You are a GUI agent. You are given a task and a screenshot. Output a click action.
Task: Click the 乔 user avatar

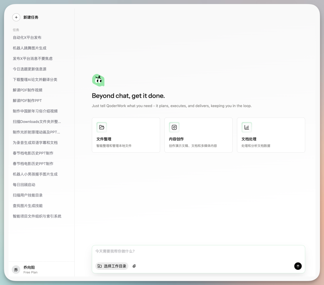[16, 270]
